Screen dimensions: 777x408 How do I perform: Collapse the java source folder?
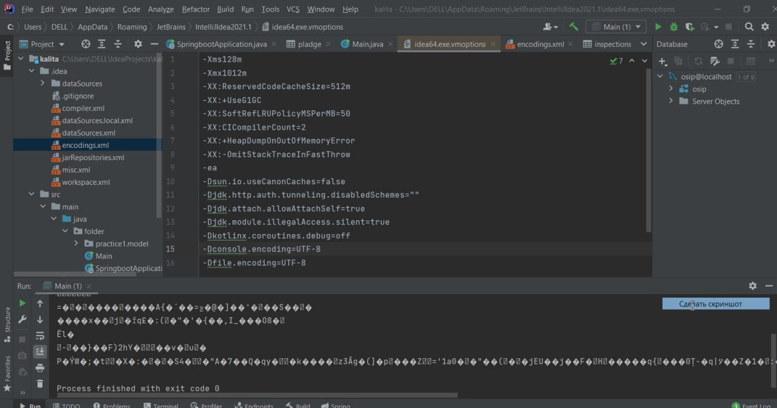click(53, 219)
